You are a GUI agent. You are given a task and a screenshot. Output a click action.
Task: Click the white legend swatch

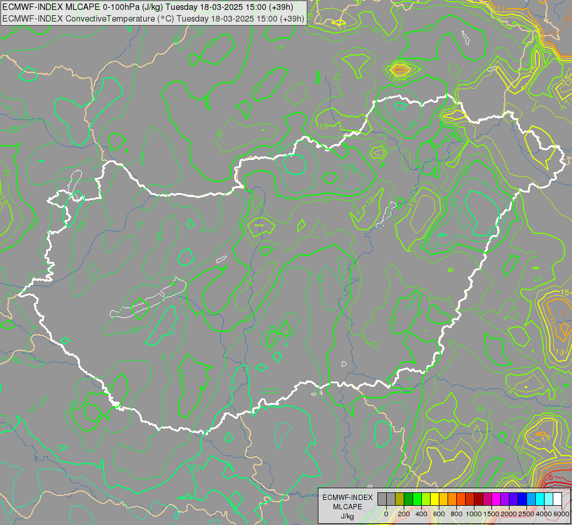557,499
